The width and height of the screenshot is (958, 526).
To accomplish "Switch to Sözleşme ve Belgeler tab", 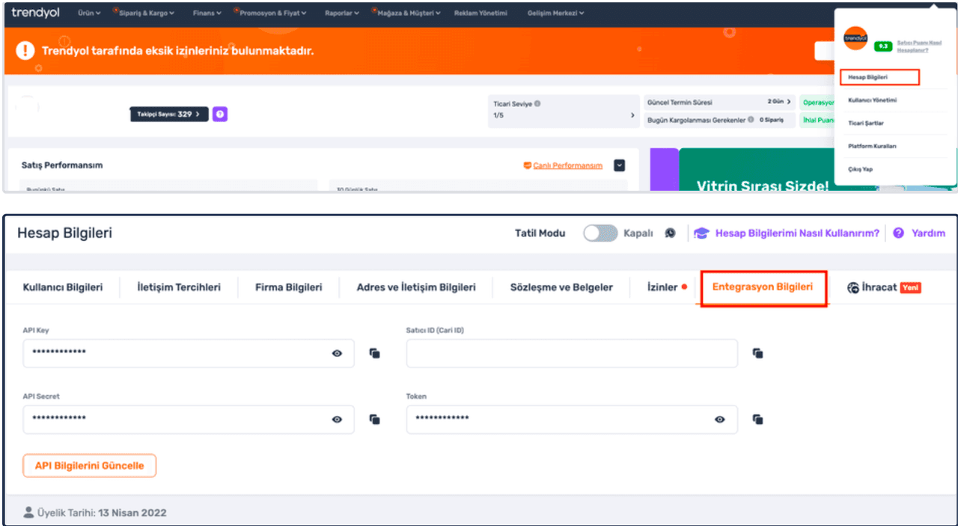I will coord(561,287).
